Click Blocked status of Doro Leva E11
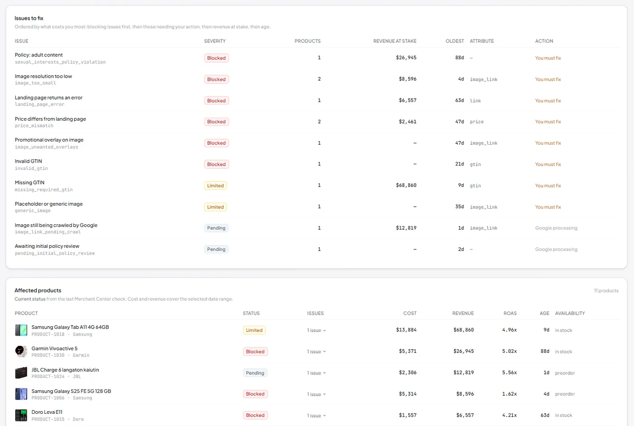Image resolution: width=634 pixels, height=426 pixels. point(255,415)
